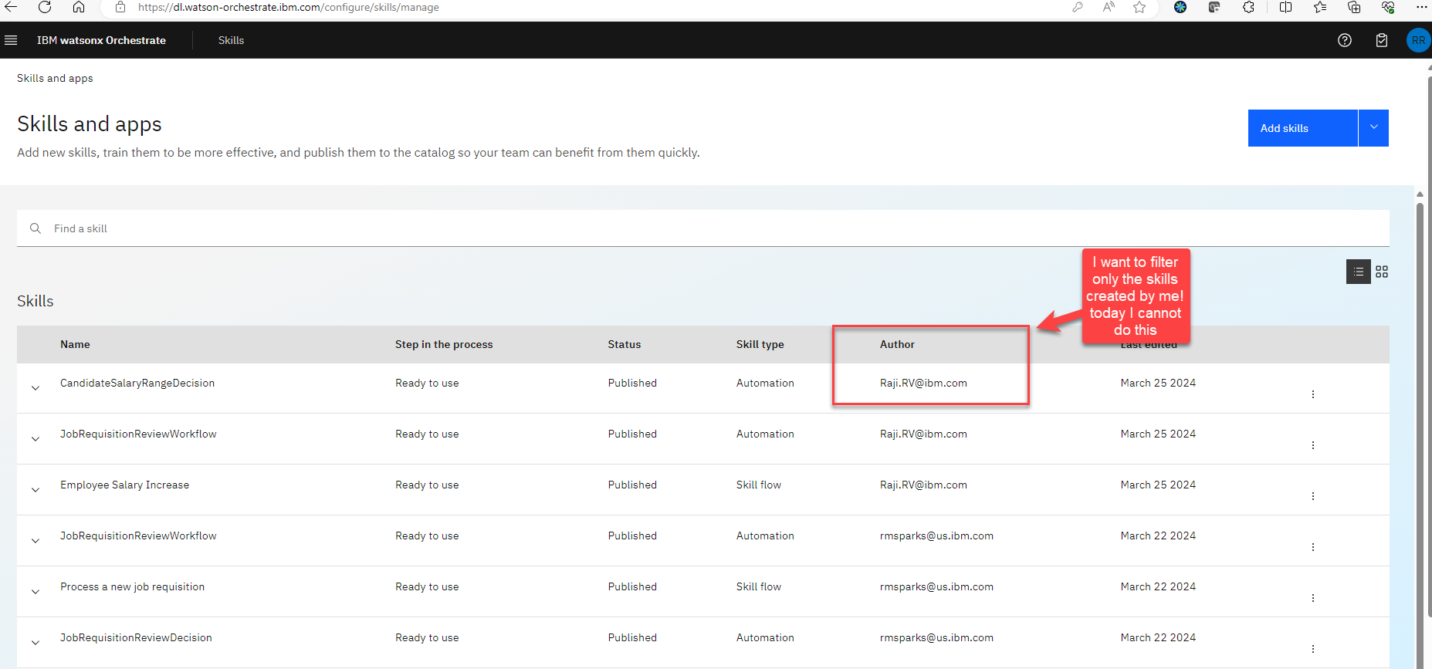Click rmsparks@us.ibm.com author of Process a new job requisition
Viewport: 1432px width, 669px height.
tap(936, 586)
